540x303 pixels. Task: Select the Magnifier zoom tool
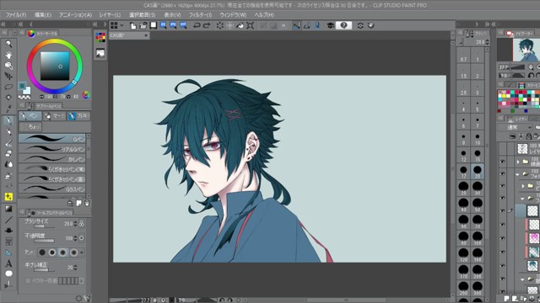click(x=8, y=44)
